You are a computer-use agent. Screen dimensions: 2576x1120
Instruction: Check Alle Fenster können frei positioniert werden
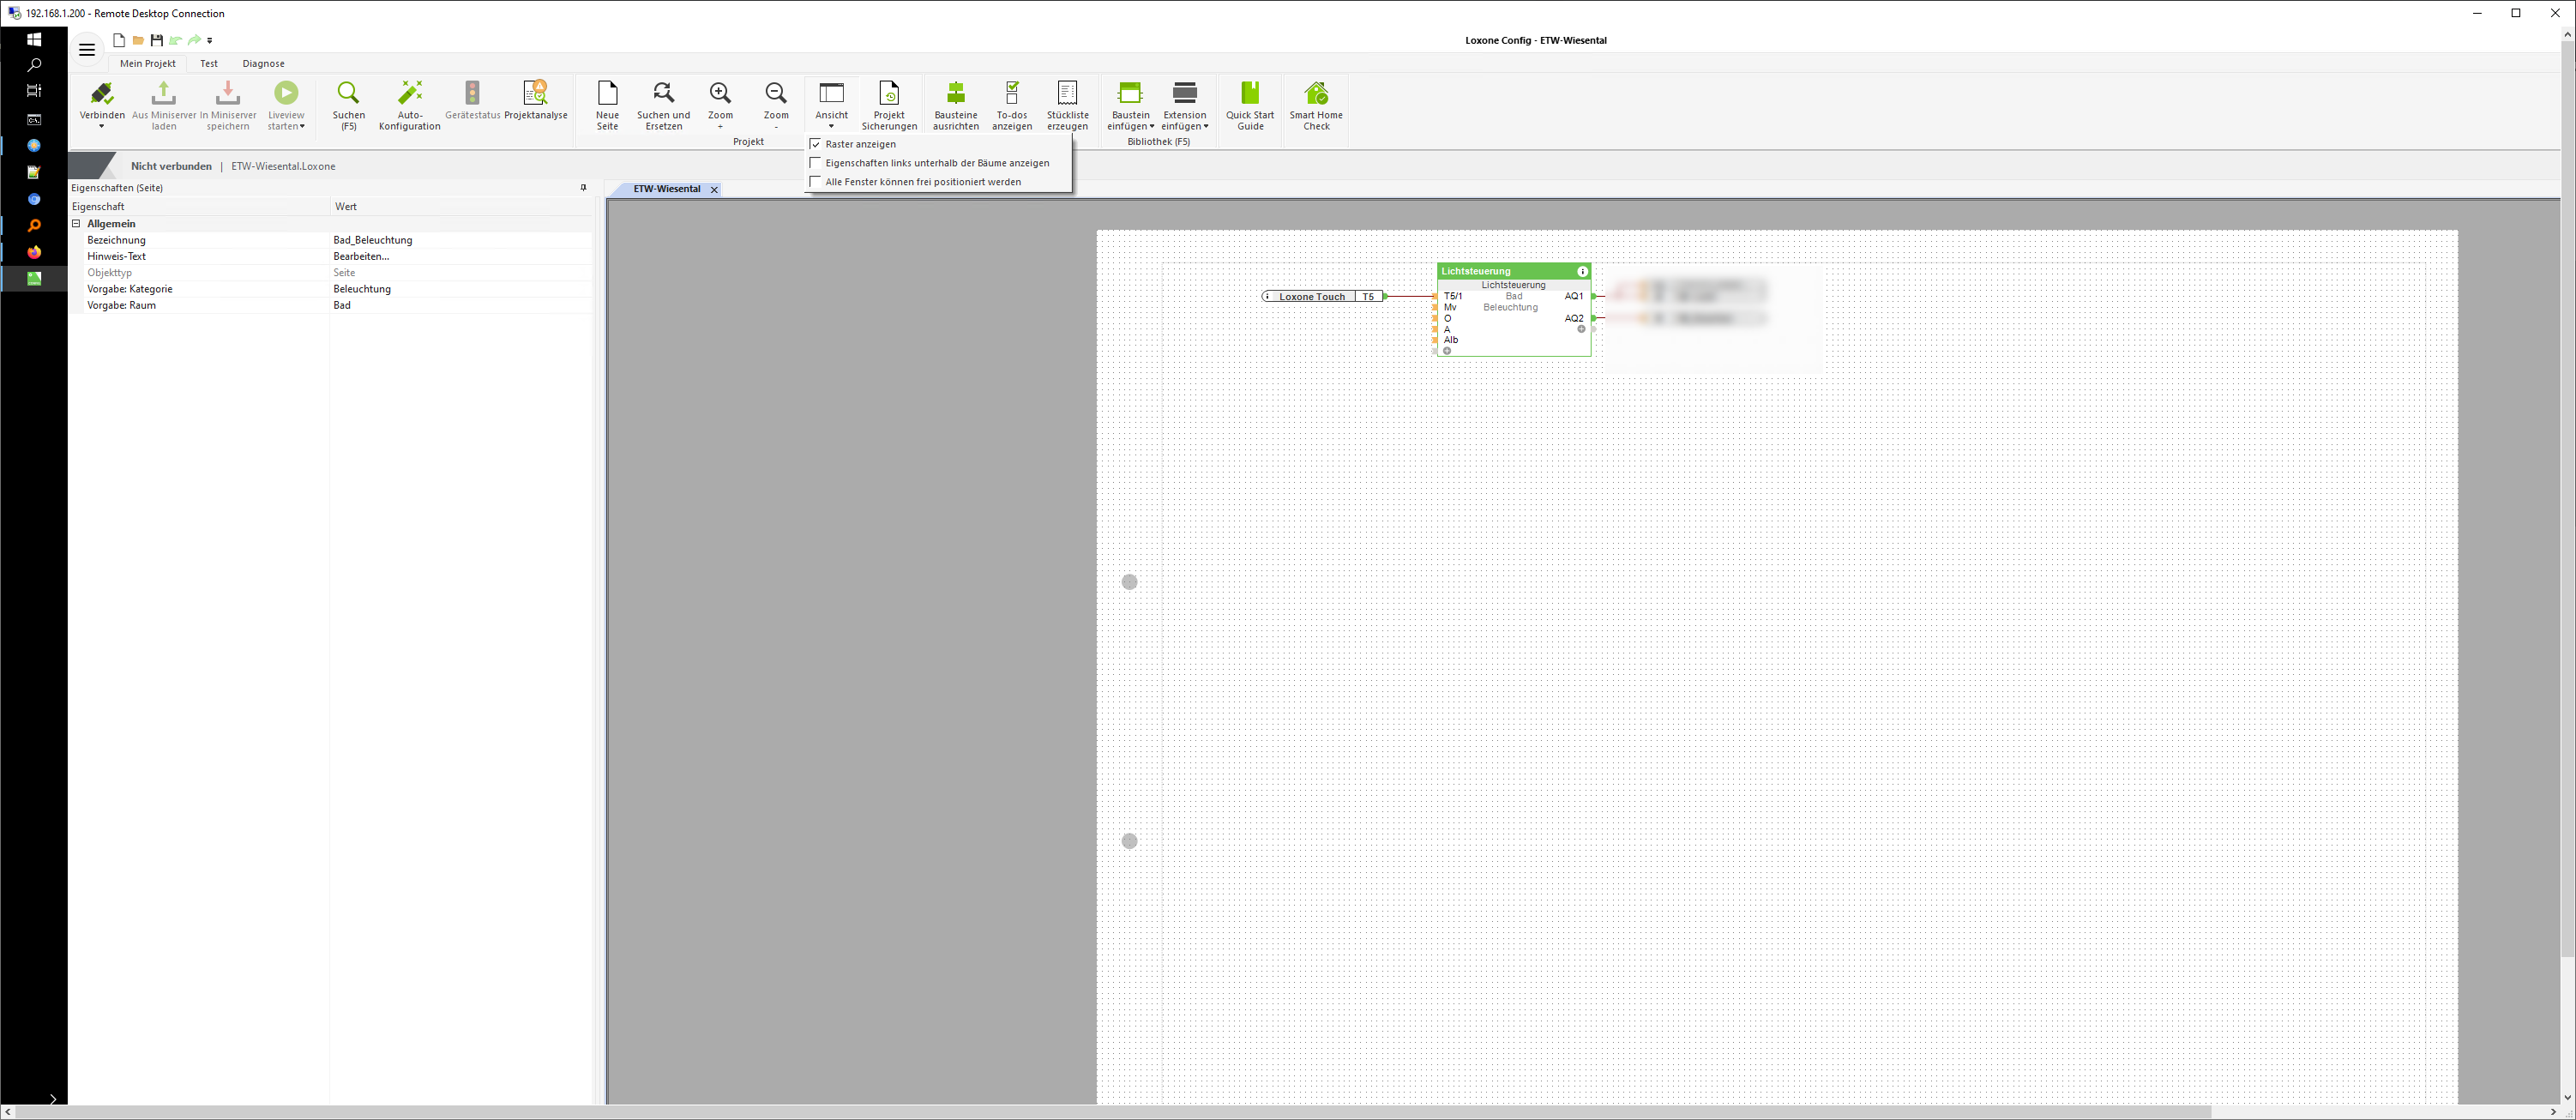(x=815, y=182)
